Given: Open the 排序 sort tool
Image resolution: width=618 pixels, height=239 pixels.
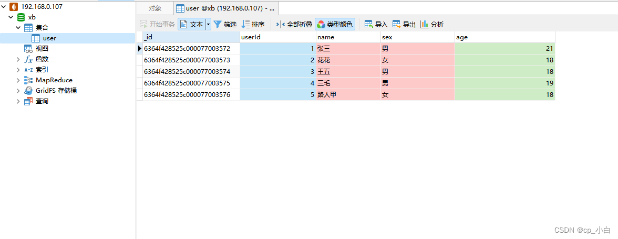Looking at the screenshot, I should coord(253,24).
